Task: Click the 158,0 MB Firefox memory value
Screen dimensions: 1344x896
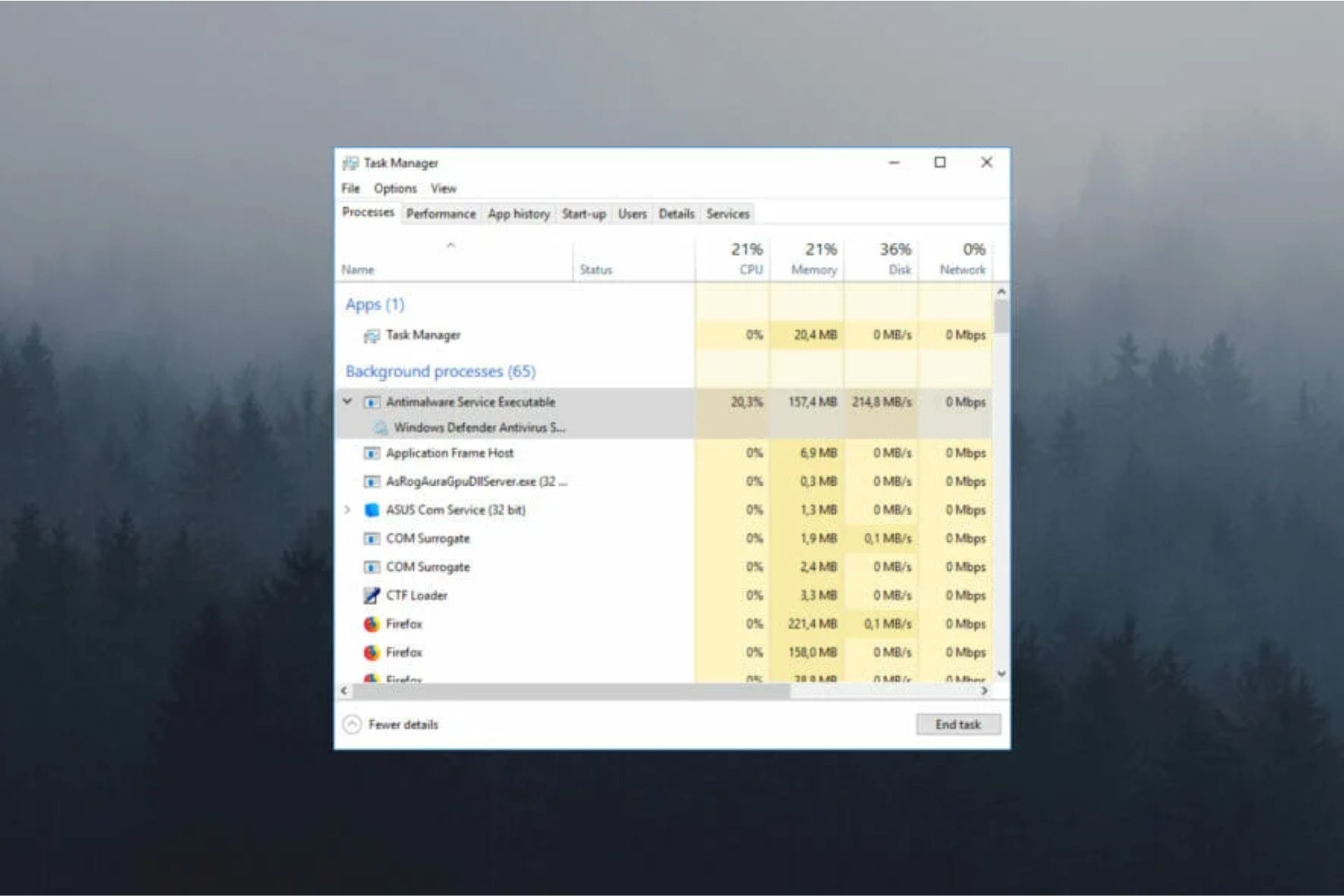Action: (813, 653)
